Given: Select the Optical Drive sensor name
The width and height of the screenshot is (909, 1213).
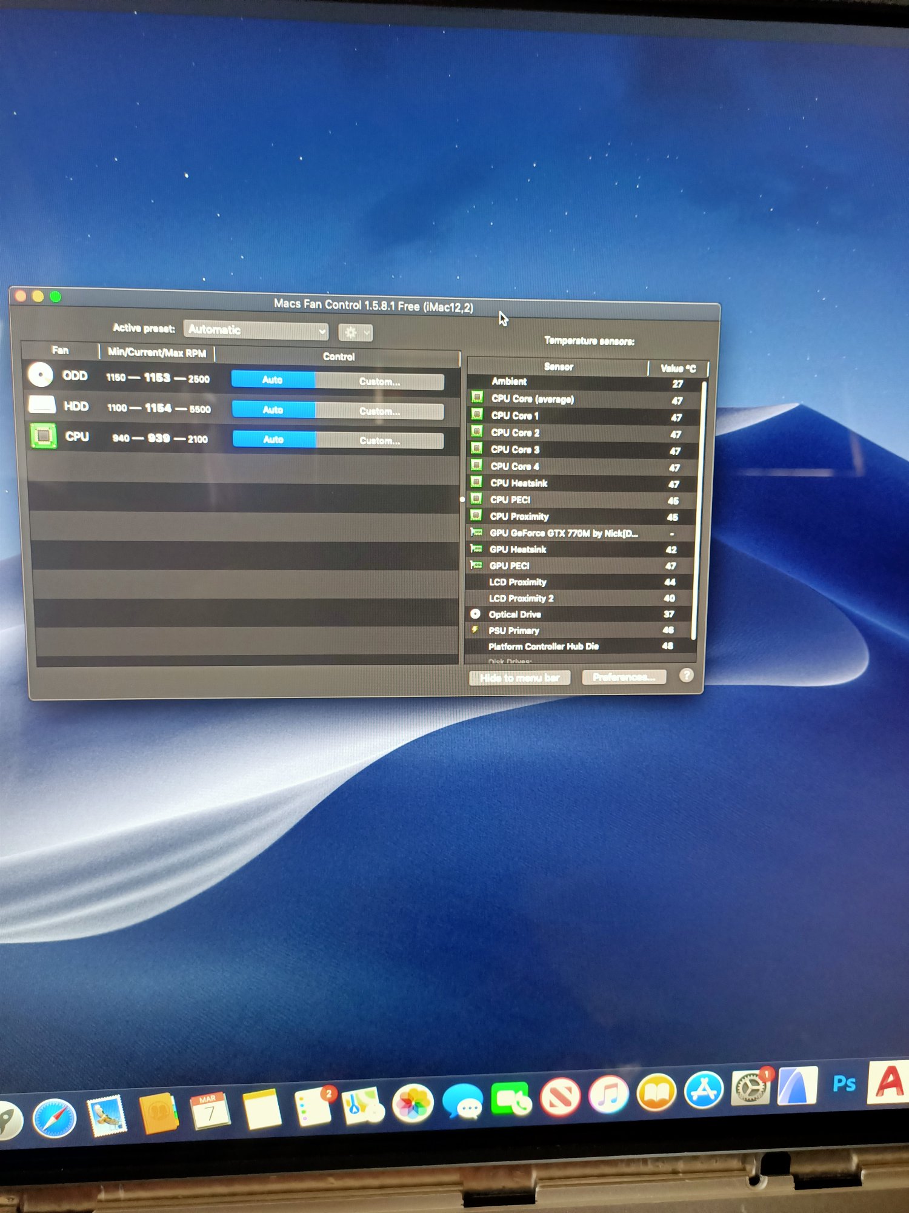Looking at the screenshot, I should tap(515, 614).
